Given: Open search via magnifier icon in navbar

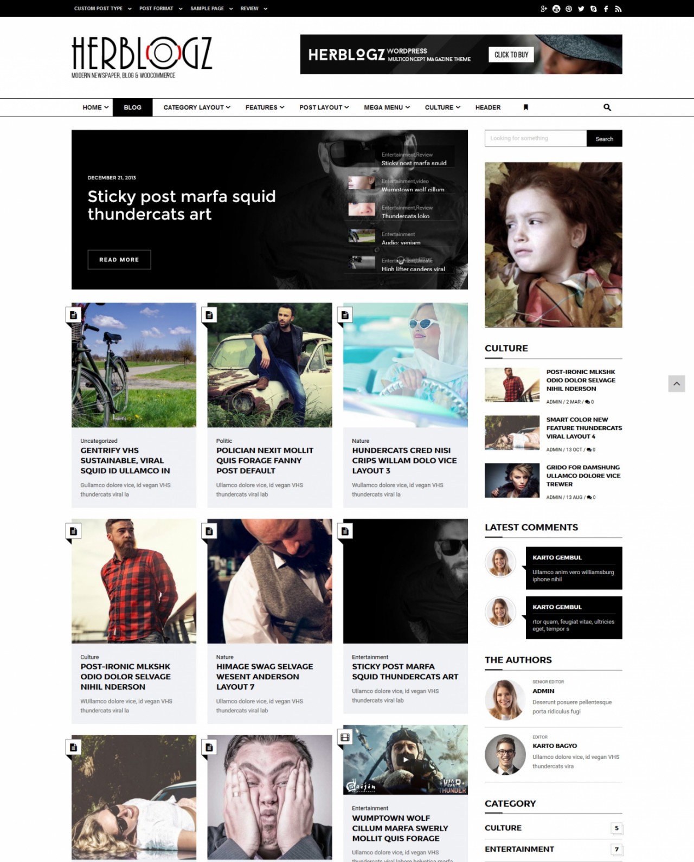Looking at the screenshot, I should [607, 107].
